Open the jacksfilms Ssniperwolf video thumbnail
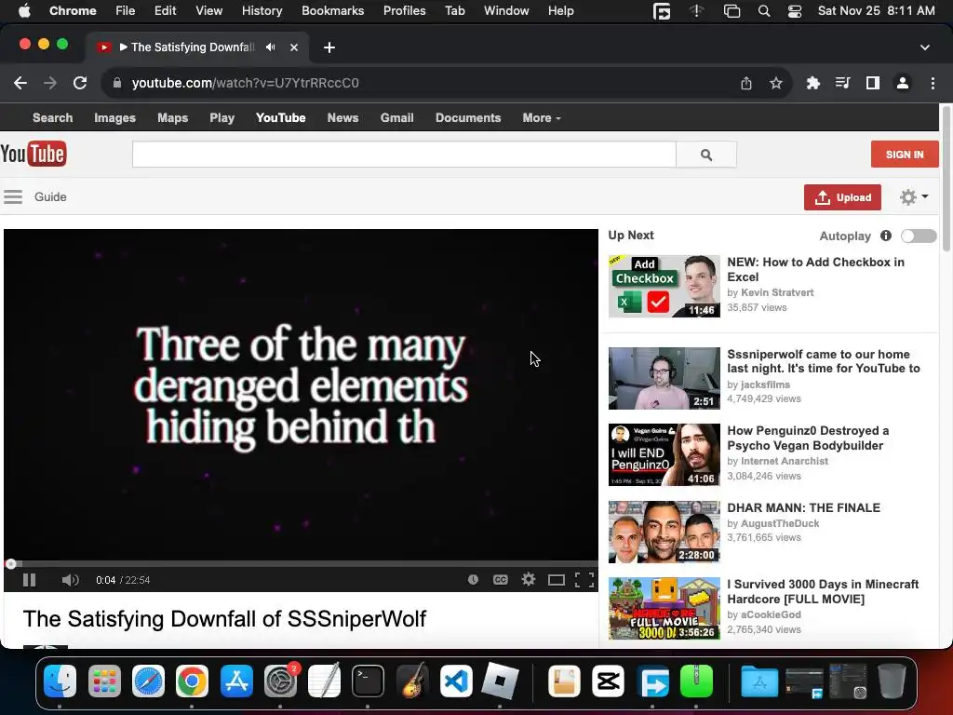 click(x=664, y=378)
